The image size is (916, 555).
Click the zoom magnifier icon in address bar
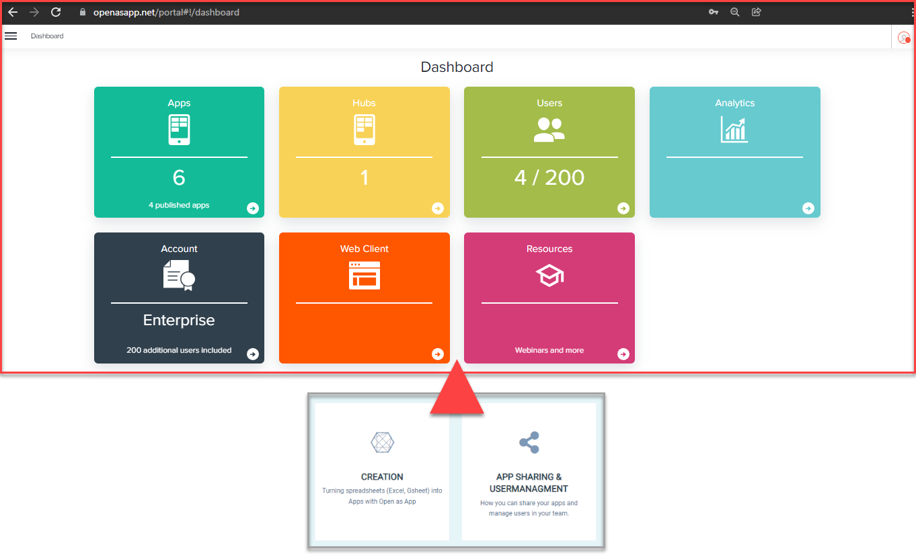coord(735,12)
